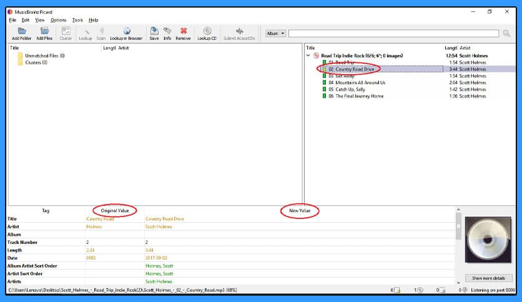Image resolution: width=522 pixels, height=302 pixels.
Task: Click the New Value column header
Action: (x=300, y=210)
